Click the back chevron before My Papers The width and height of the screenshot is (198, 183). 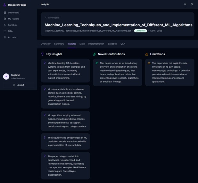(46, 18)
